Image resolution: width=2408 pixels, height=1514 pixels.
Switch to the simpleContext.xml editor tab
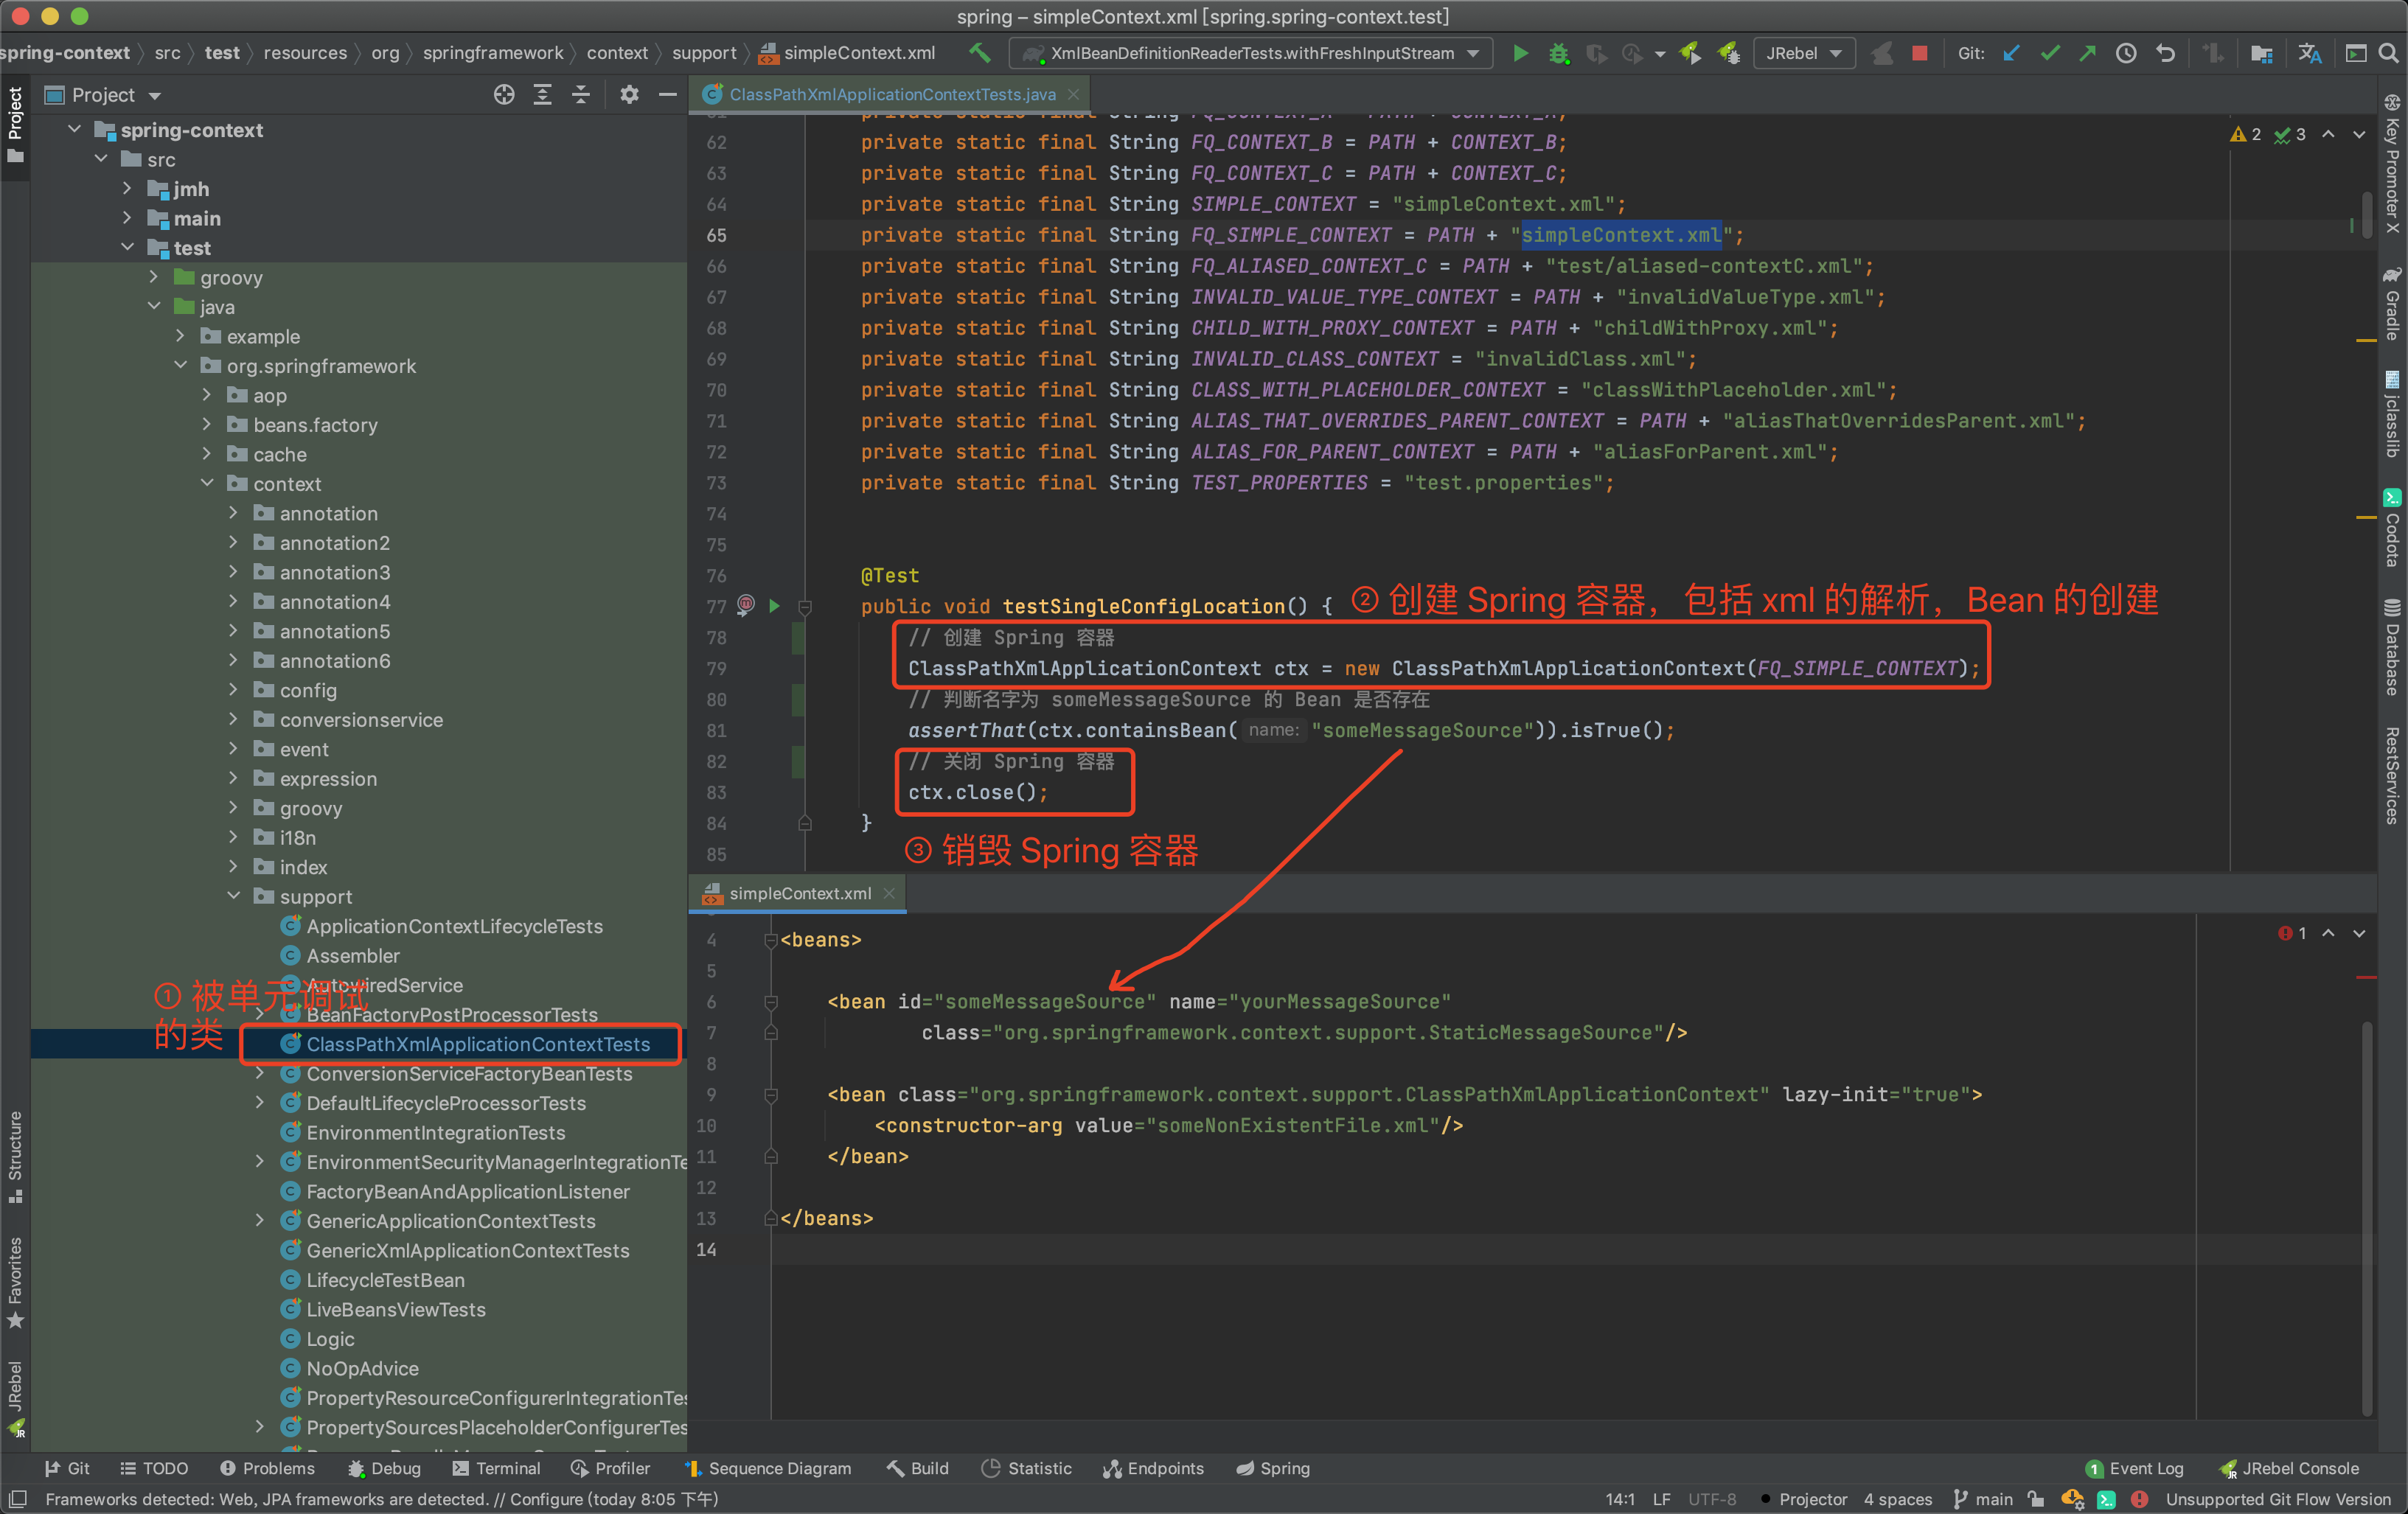tap(799, 893)
